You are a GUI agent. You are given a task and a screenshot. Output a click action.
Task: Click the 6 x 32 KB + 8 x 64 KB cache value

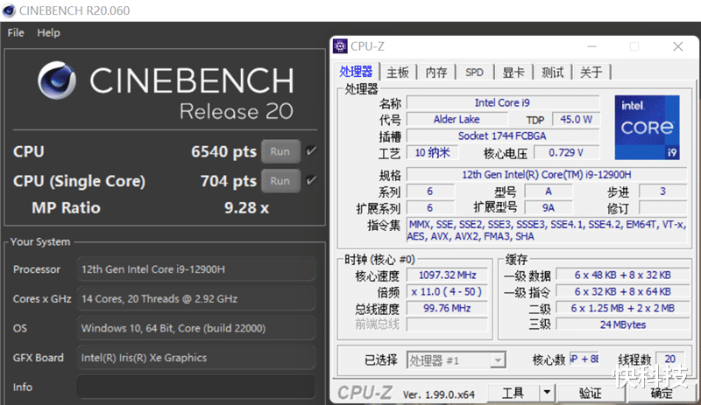[x=623, y=291]
